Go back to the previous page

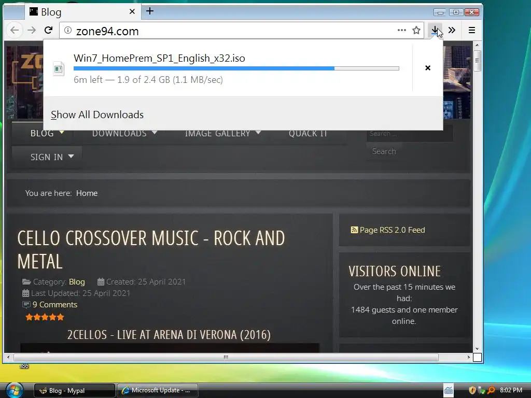tap(15, 31)
